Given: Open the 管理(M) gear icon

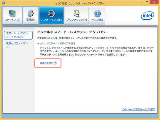Looking at the screenshot, I should pos(31,13).
